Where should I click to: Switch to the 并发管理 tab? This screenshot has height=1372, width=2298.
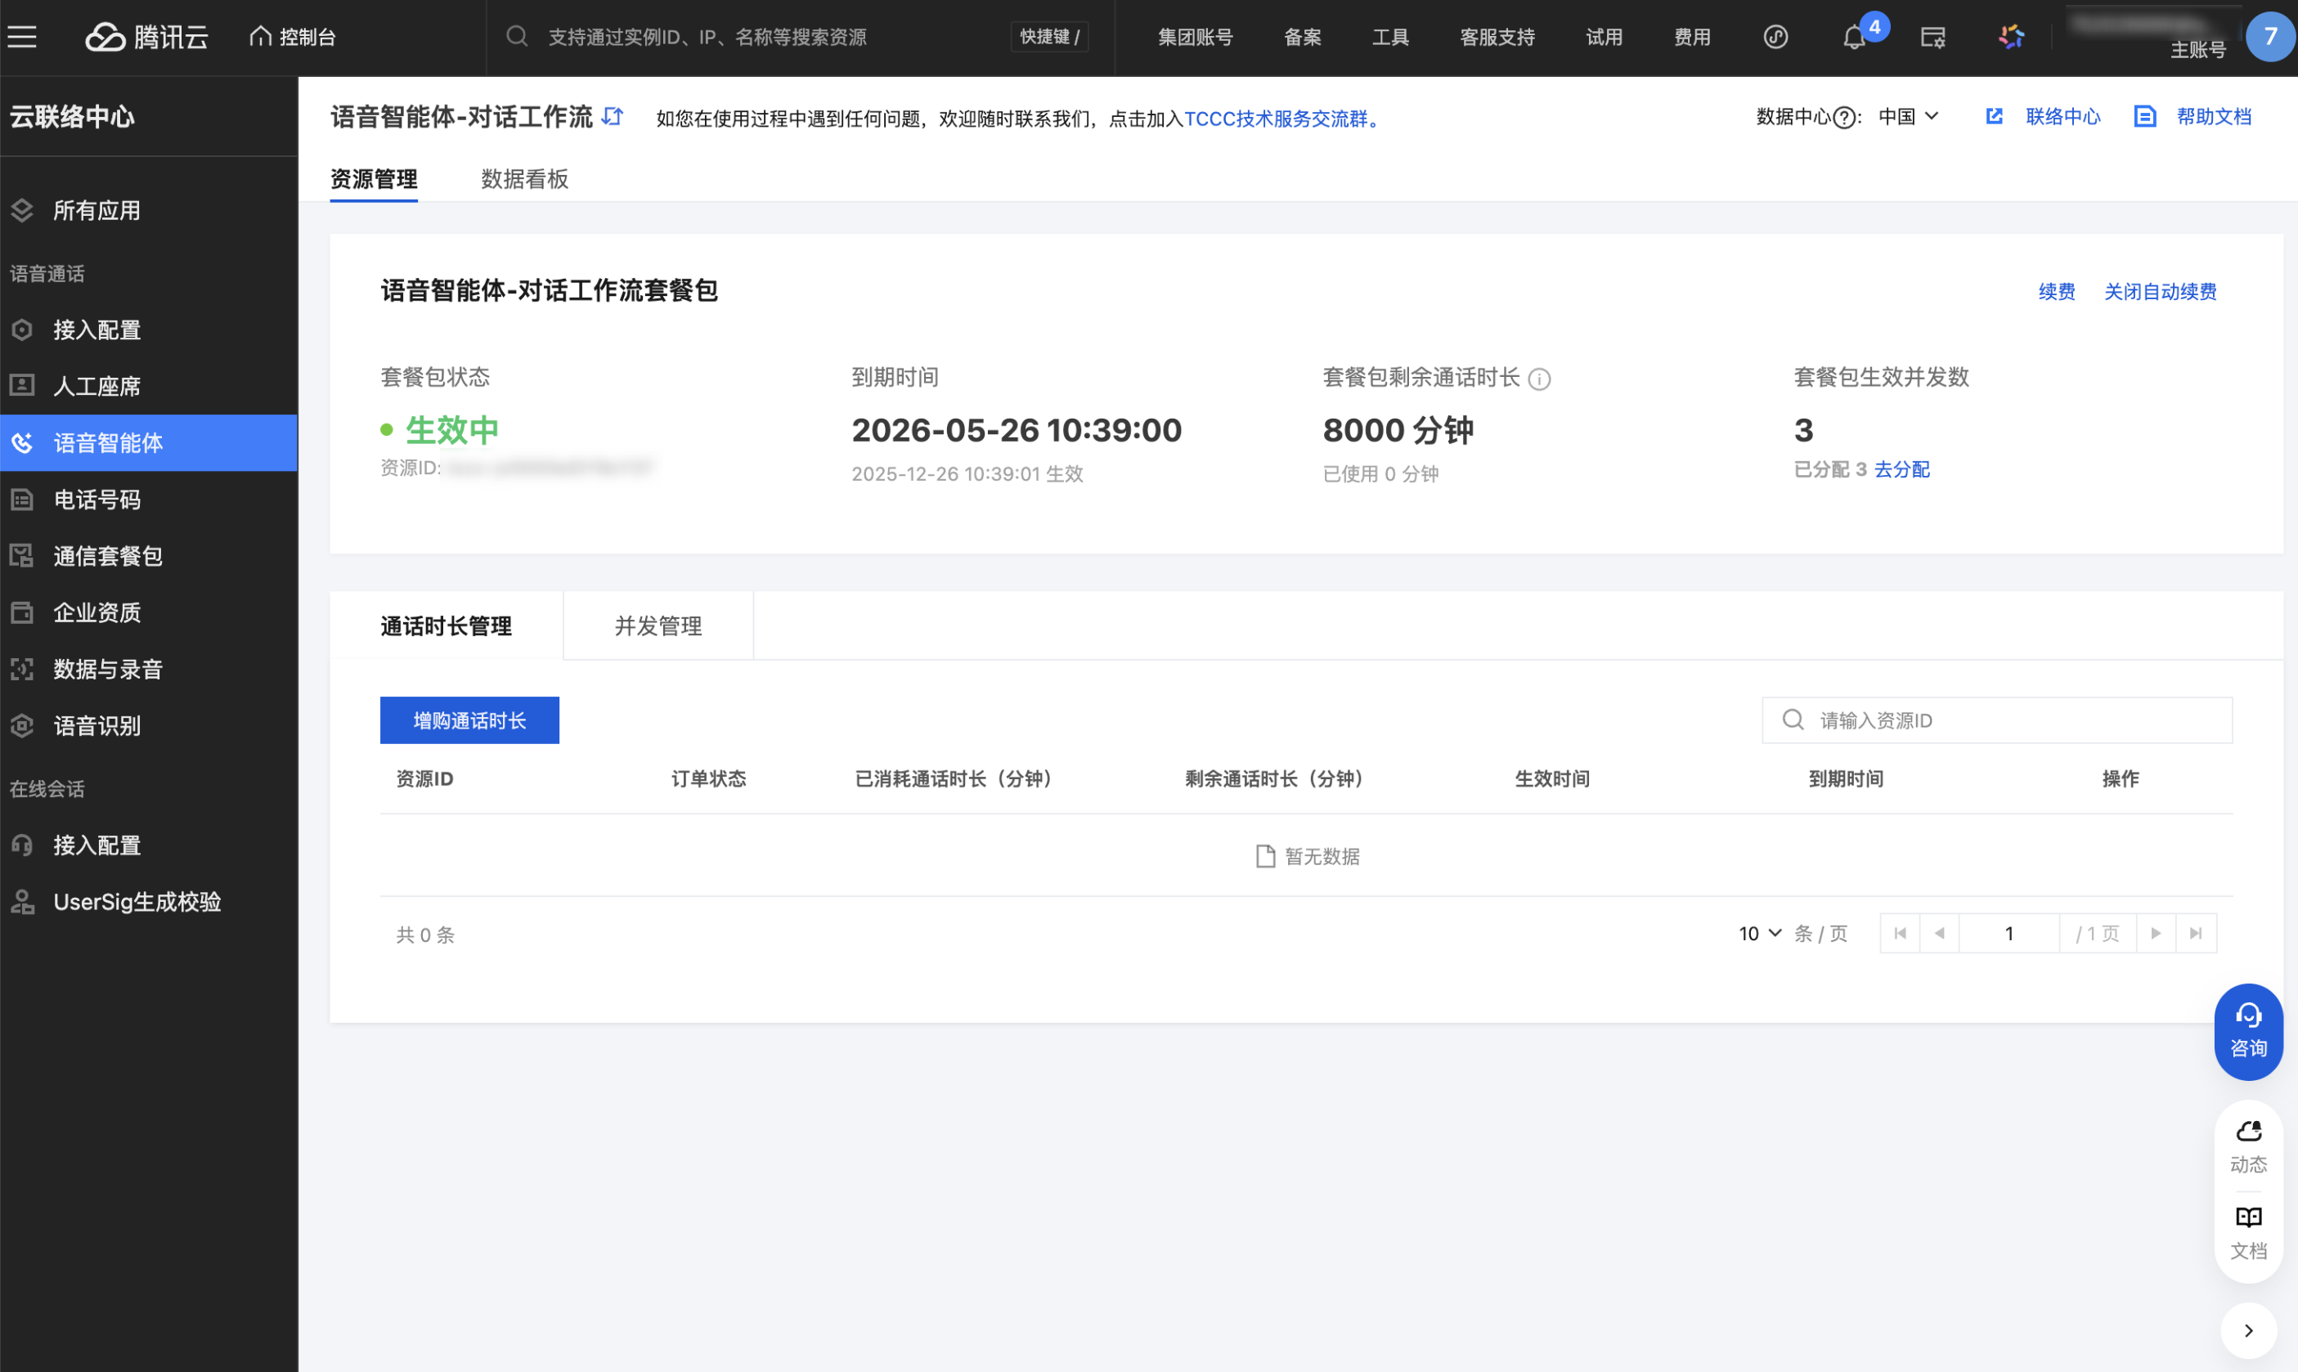[x=658, y=627]
